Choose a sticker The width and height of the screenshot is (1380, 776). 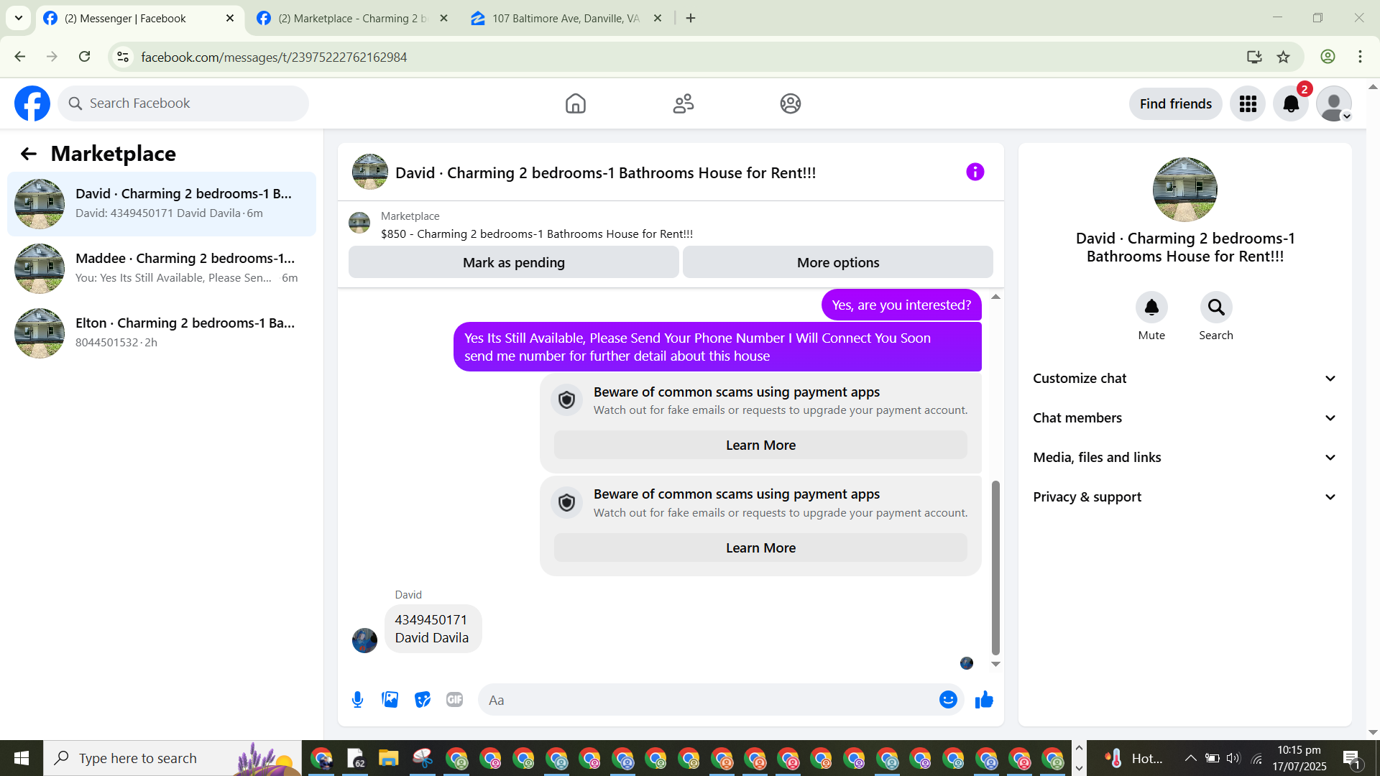point(423,700)
